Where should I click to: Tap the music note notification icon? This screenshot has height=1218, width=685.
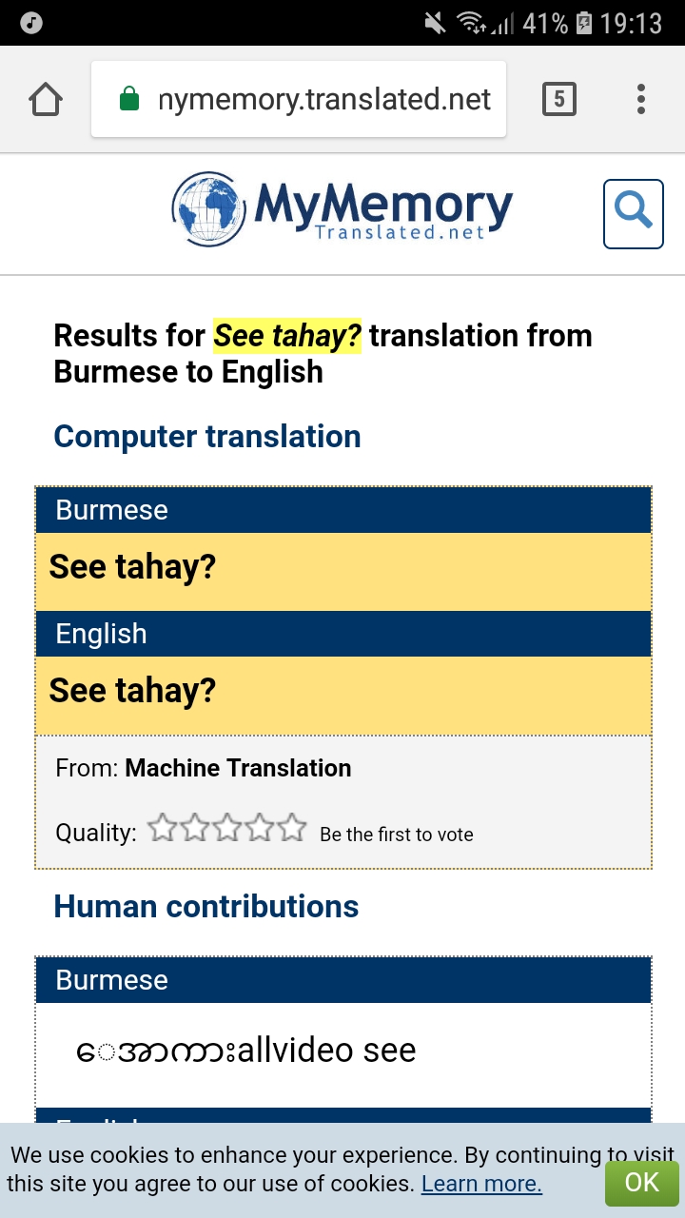(31, 22)
